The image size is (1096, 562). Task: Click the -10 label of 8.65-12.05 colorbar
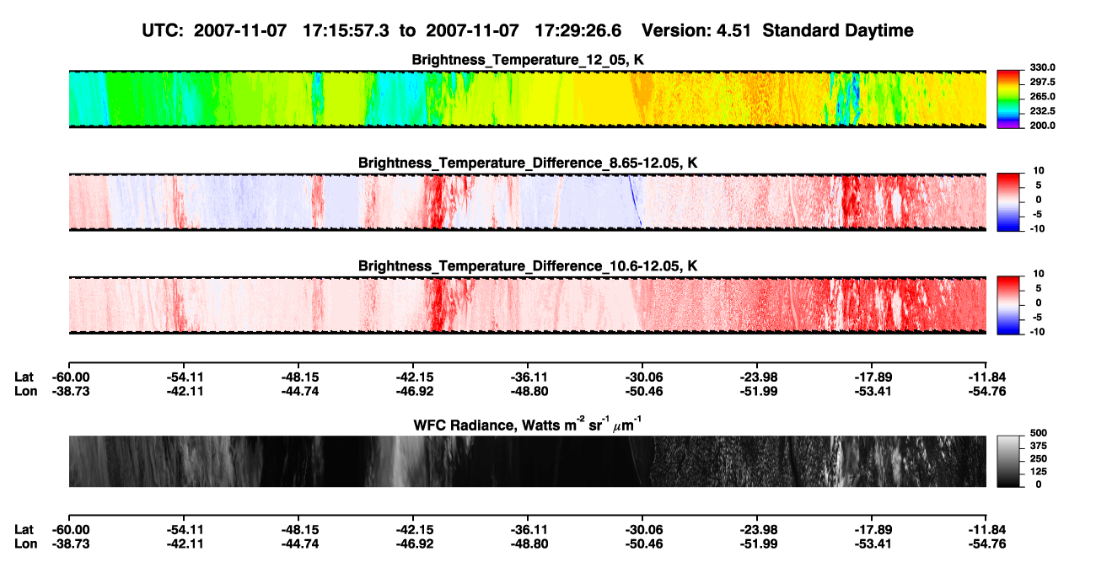pyautogui.click(x=1036, y=229)
